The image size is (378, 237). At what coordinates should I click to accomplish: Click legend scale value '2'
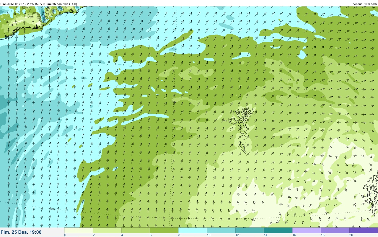pyautogui.click(x=93, y=235)
